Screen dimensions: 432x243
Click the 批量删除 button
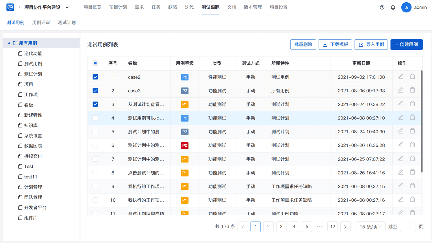point(303,45)
